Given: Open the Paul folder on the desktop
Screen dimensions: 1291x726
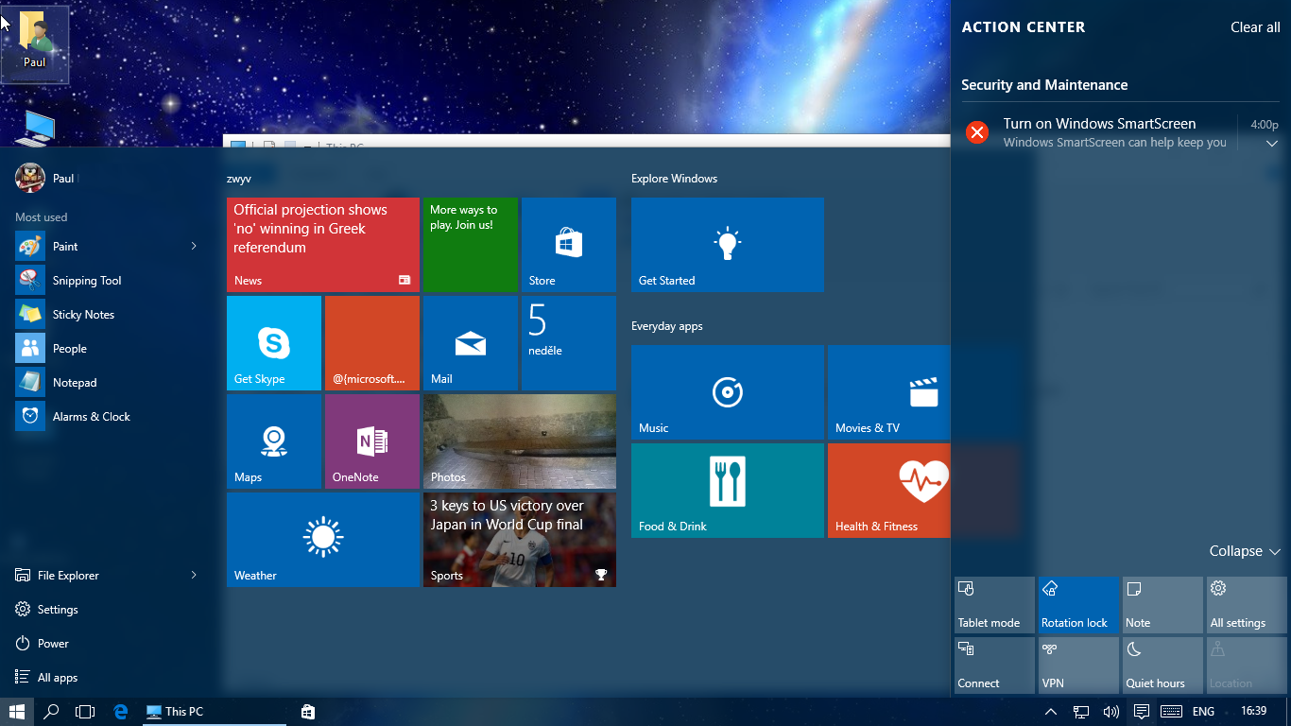Looking at the screenshot, I should pyautogui.click(x=35, y=43).
